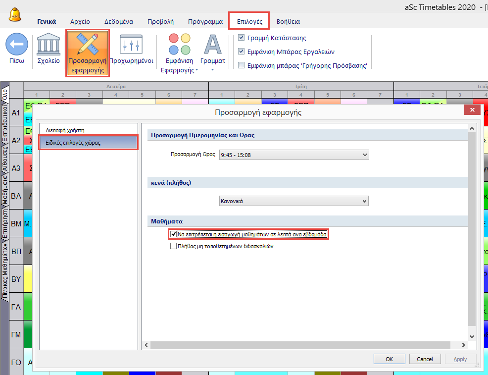Open the Σχολείο building icon

(49, 45)
